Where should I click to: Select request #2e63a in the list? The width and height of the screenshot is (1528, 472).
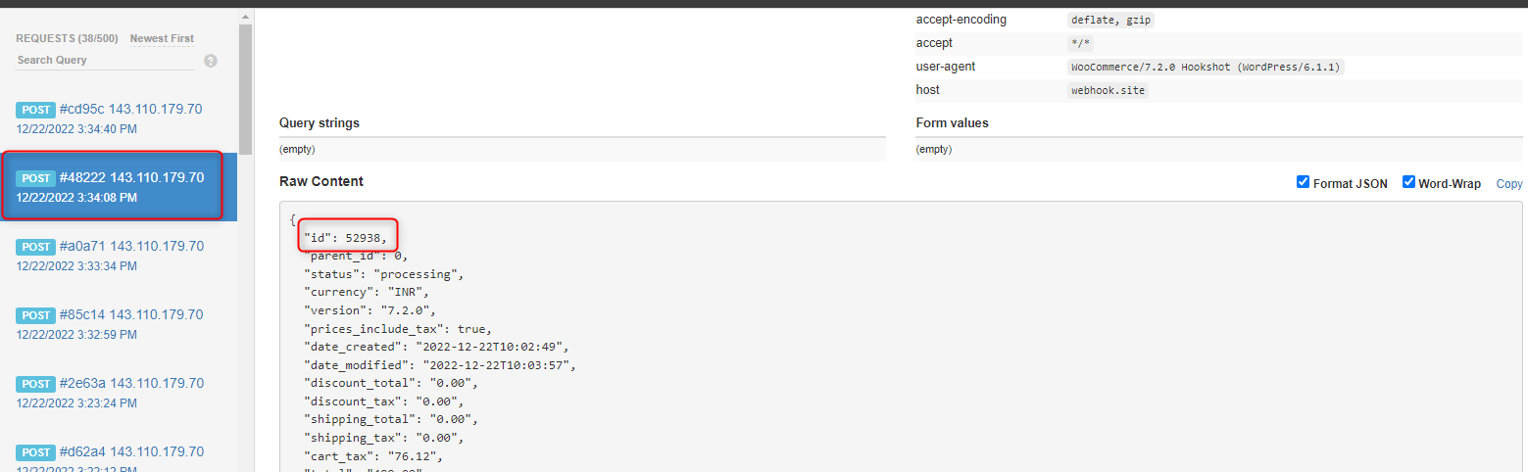click(x=119, y=393)
